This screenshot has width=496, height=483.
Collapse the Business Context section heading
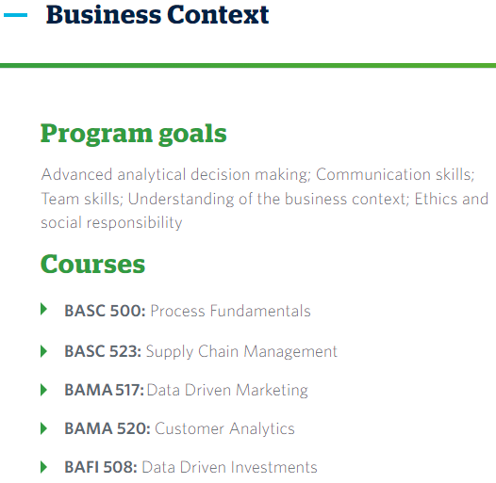(x=157, y=15)
